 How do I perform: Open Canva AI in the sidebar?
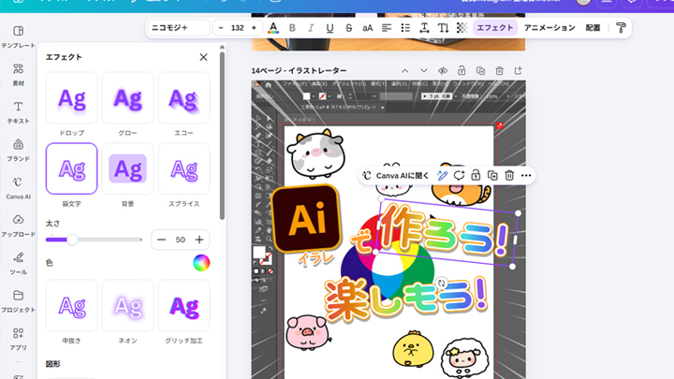(18, 188)
